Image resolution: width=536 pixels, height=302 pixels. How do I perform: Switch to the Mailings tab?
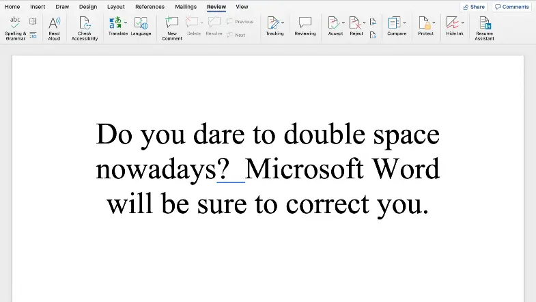(x=186, y=7)
